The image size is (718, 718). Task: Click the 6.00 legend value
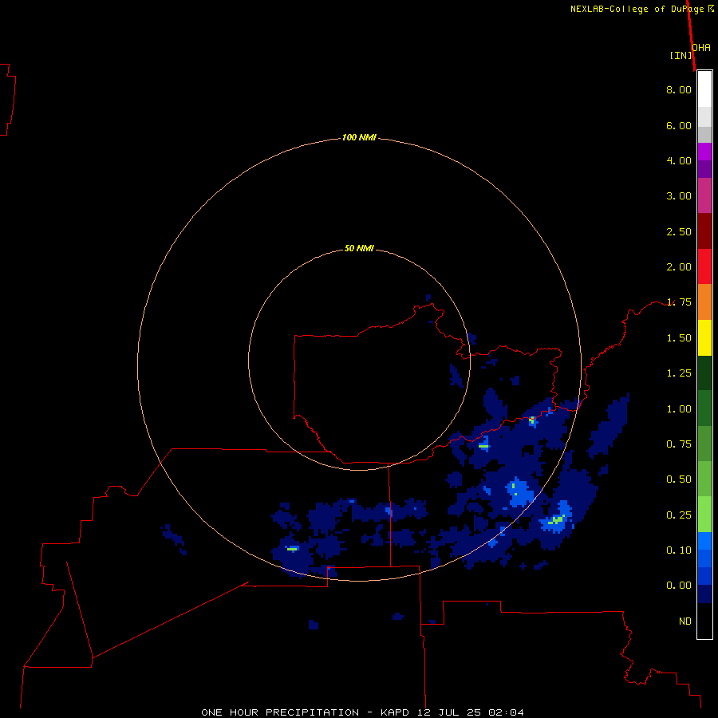click(x=679, y=125)
